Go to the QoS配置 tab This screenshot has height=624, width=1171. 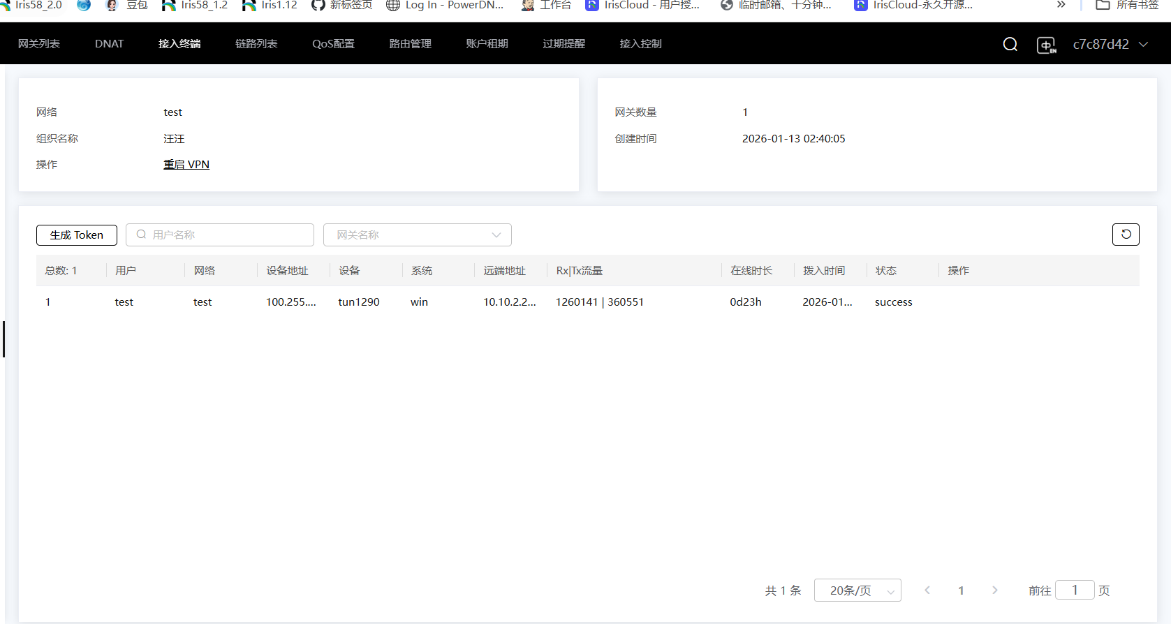click(333, 43)
